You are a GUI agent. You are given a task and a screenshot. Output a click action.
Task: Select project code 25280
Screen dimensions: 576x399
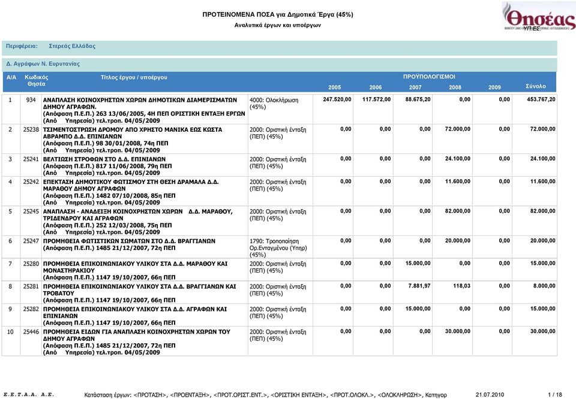(x=31, y=264)
